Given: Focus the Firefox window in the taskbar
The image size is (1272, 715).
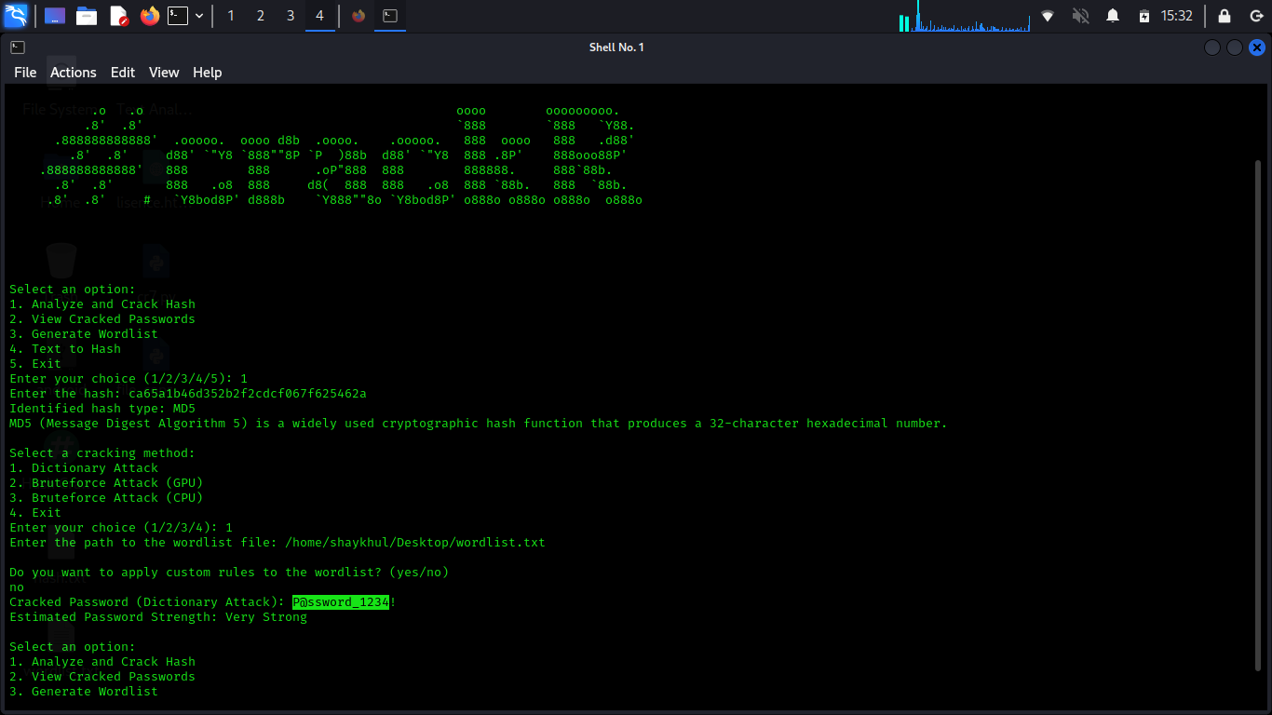Looking at the screenshot, I should tap(359, 16).
